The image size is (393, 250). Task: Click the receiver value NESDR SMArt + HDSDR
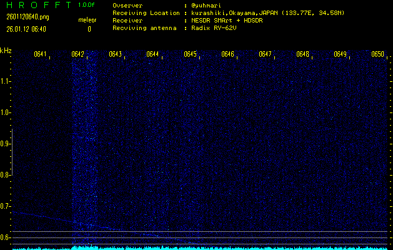(x=227, y=21)
